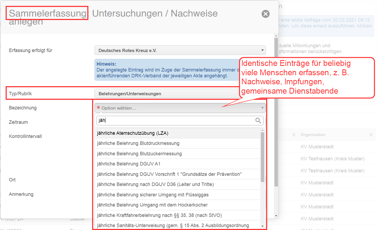Click 'KV Testhausen (Kreis Muster)' first row
The height and width of the screenshot is (230, 377).
(333, 159)
